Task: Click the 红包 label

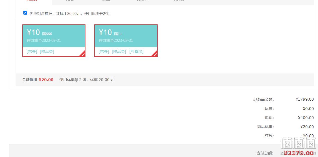Action: click(x=269, y=136)
